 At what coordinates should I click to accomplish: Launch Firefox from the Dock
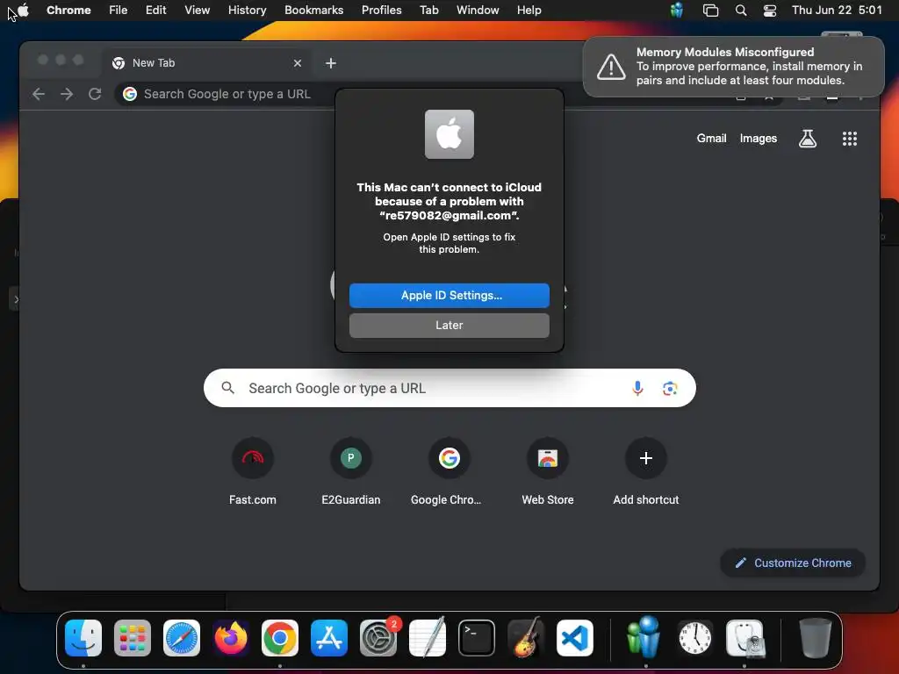231,638
